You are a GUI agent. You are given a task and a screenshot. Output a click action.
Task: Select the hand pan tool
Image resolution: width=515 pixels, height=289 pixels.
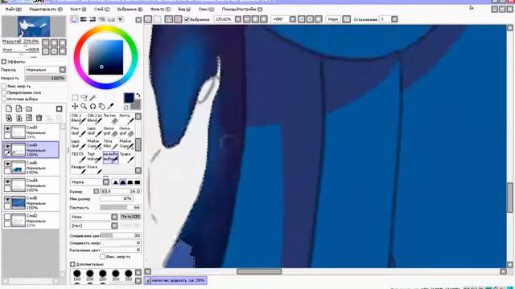coord(102,106)
